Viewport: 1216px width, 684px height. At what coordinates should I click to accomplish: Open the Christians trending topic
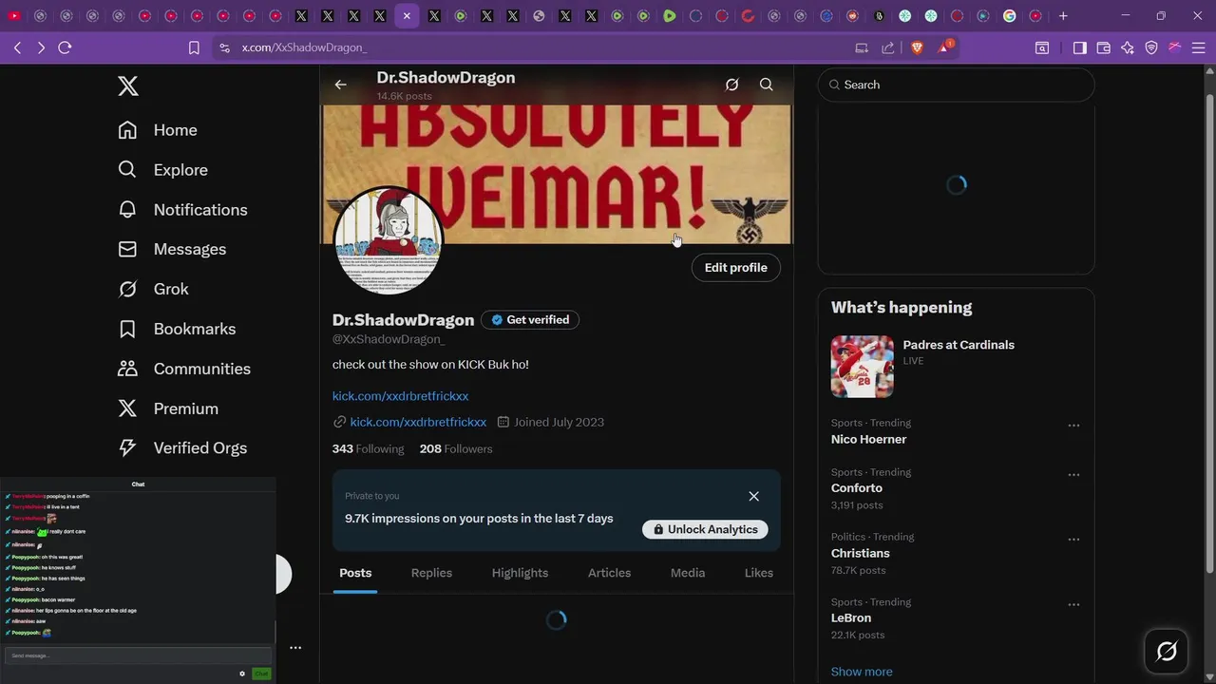(861, 553)
